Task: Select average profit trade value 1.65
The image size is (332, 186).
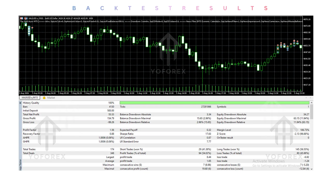Action: (209, 161)
